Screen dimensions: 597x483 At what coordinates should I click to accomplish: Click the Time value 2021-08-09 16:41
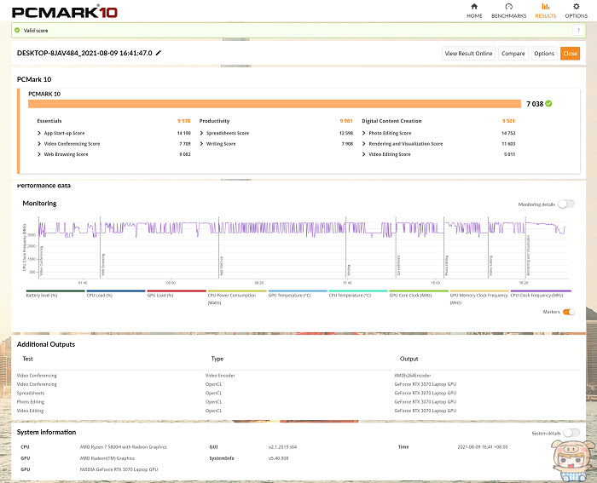click(483, 447)
